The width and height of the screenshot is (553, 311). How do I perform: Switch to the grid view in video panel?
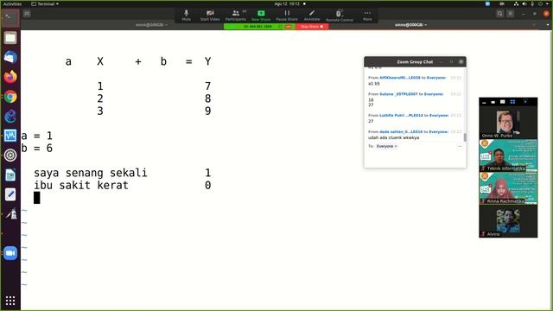(x=512, y=102)
